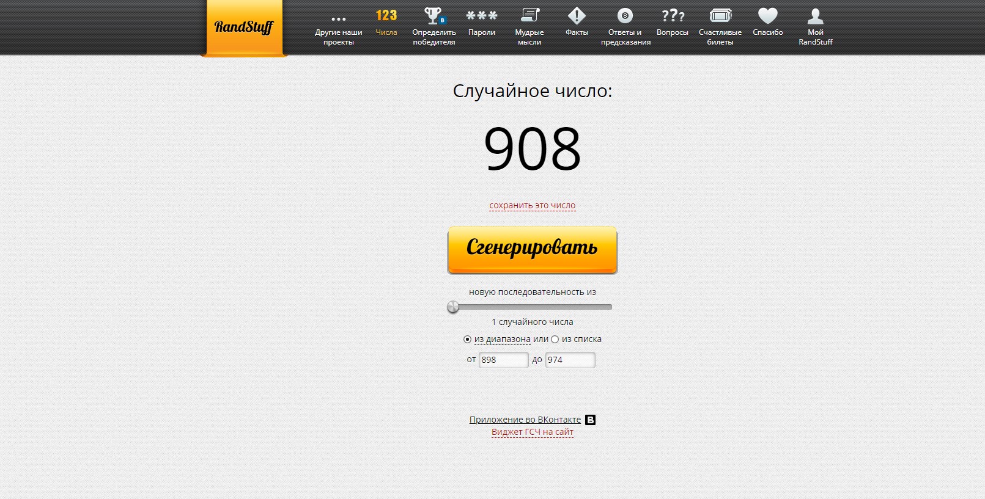Viewport: 985px width, 499px height.
Task: Click the Случайное число heading
Action: point(533,91)
